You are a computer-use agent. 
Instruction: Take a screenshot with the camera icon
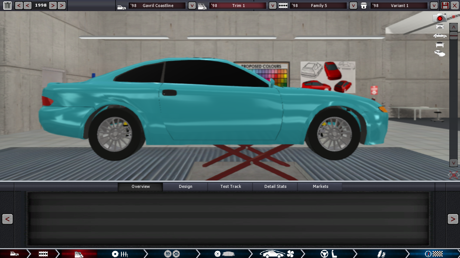pyautogui.click(x=440, y=18)
